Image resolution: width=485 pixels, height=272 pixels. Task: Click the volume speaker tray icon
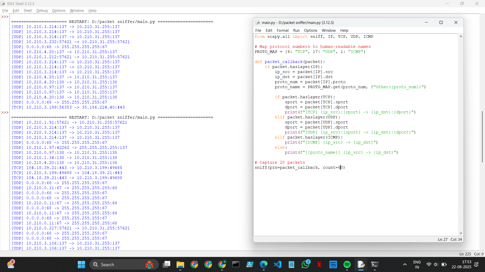coord(436,264)
